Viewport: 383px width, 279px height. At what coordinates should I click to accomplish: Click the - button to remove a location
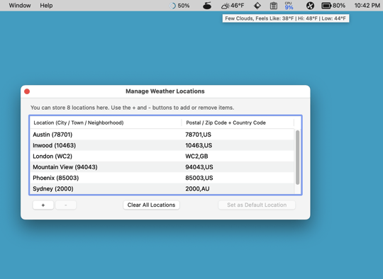point(66,205)
